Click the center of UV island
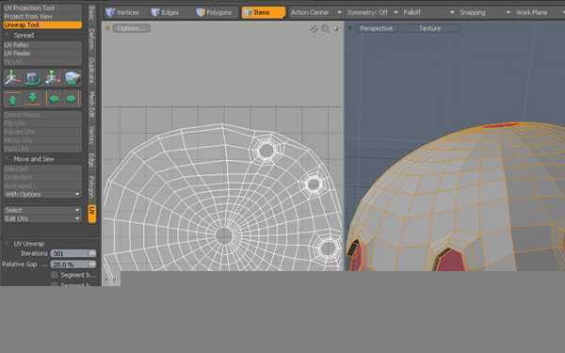Image resolution: width=565 pixels, height=353 pixels. (224, 235)
